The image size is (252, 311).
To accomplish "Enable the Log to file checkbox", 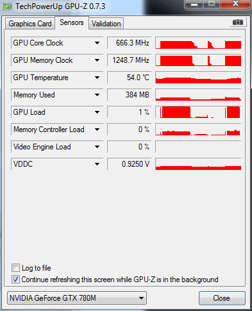I will coord(16,268).
